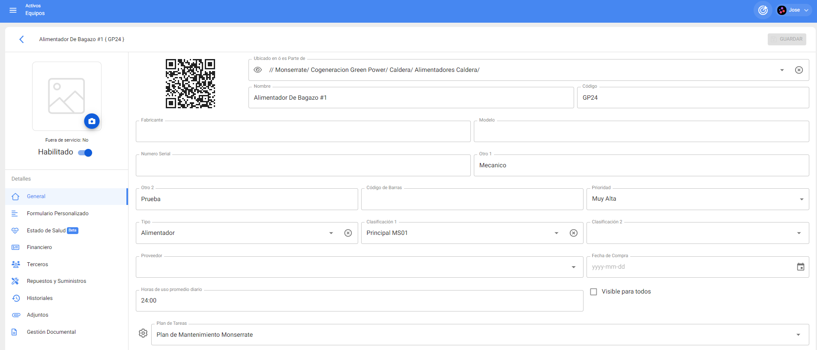Image resolution: width=817 pixels, height=350 pixels.
Task: Clear the Clasificación 1 selection
Action: click(x=573, y=233)
